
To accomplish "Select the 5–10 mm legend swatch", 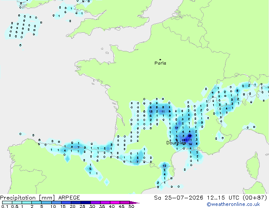I will pyautogui.click(x=46, y=202).
